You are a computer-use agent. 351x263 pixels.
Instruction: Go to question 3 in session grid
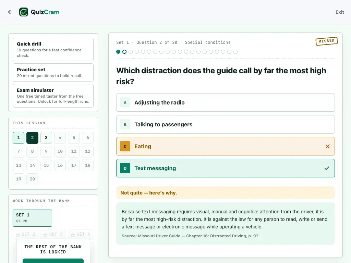pyautogui.click(x=46, y=138)
